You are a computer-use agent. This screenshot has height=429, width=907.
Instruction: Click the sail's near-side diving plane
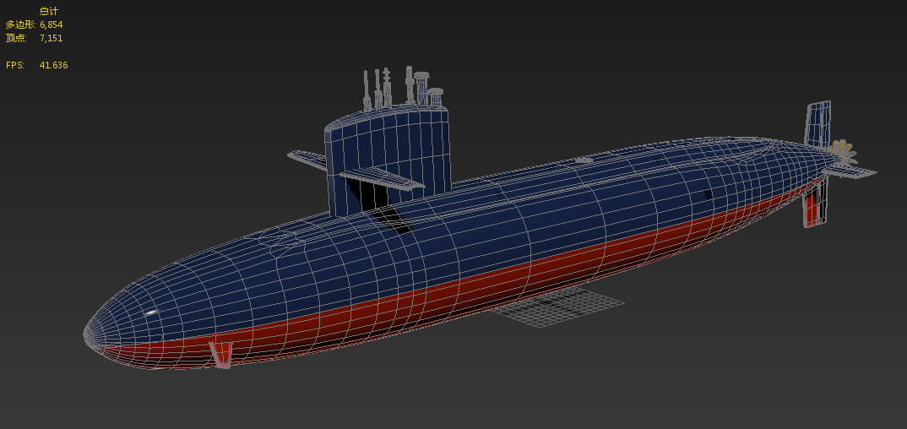(x=382, y=179)
